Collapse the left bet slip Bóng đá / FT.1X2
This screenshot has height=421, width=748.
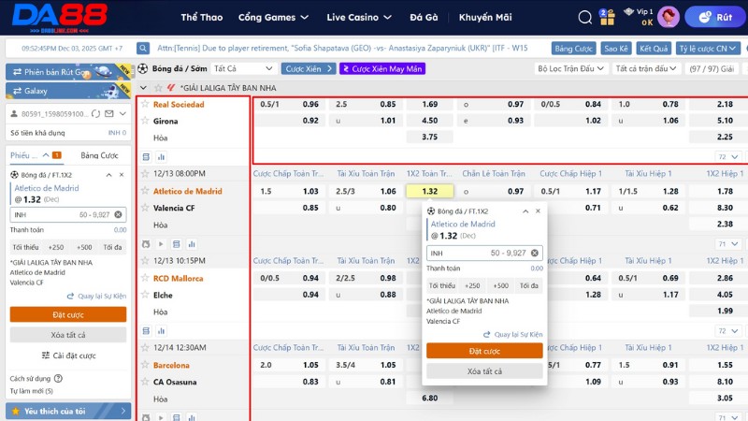(108, 175)
